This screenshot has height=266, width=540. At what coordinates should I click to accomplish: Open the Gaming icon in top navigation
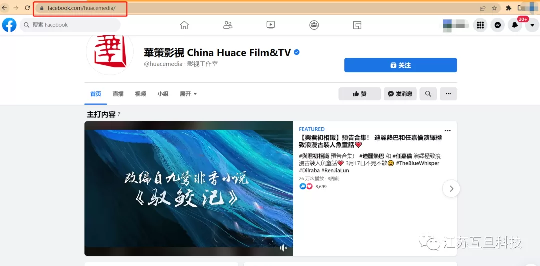click(357, 25)
